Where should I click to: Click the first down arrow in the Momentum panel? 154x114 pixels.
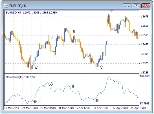52,84
